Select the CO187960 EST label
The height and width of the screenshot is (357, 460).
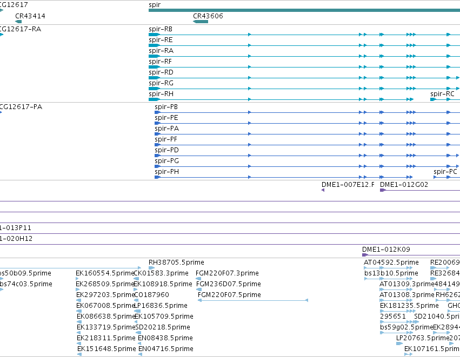coord(151,295)
